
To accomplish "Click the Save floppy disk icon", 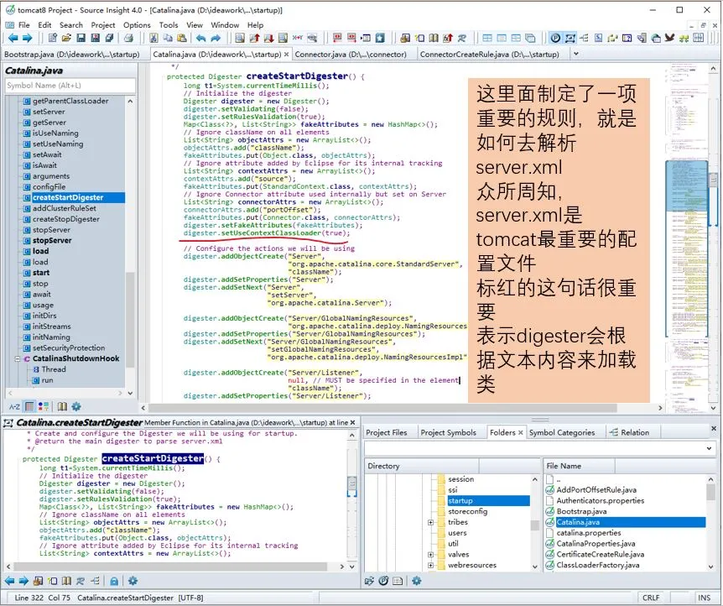I will pyautogui.click(x=81, y=38).
